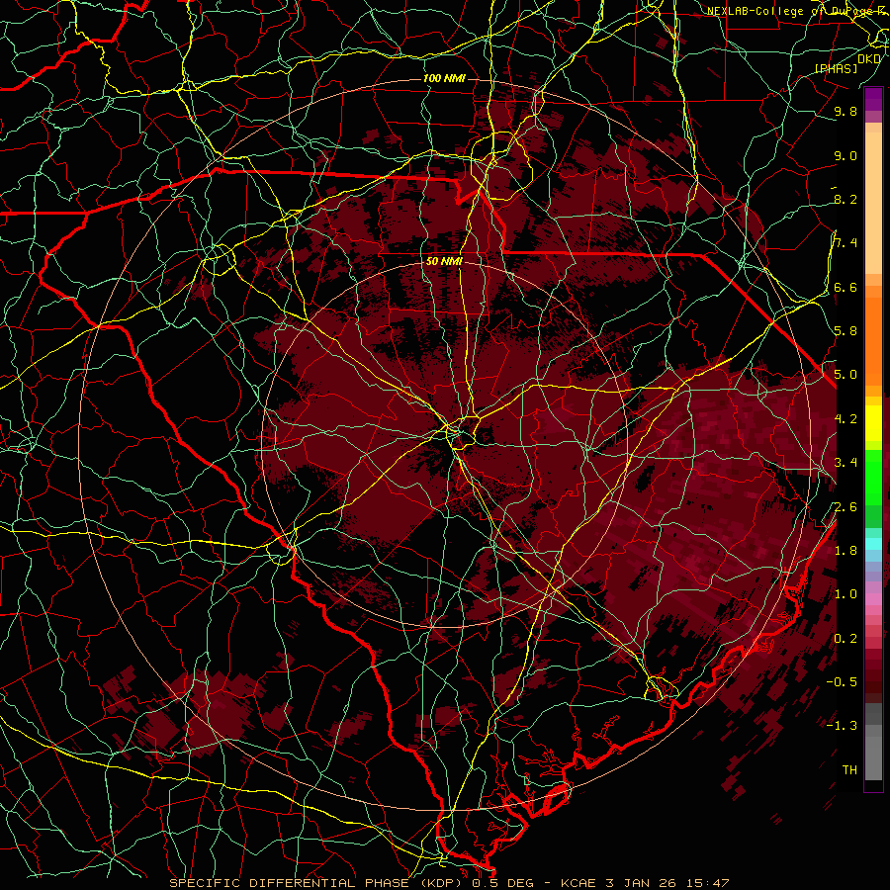The image size is (890, 890).
Task: Click the purple segment at the color bar top
Action: 873,99
